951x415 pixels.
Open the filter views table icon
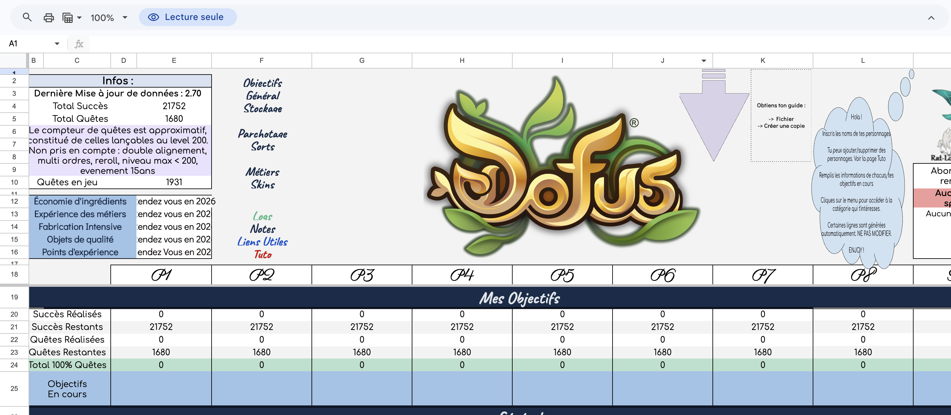(68, 17)
